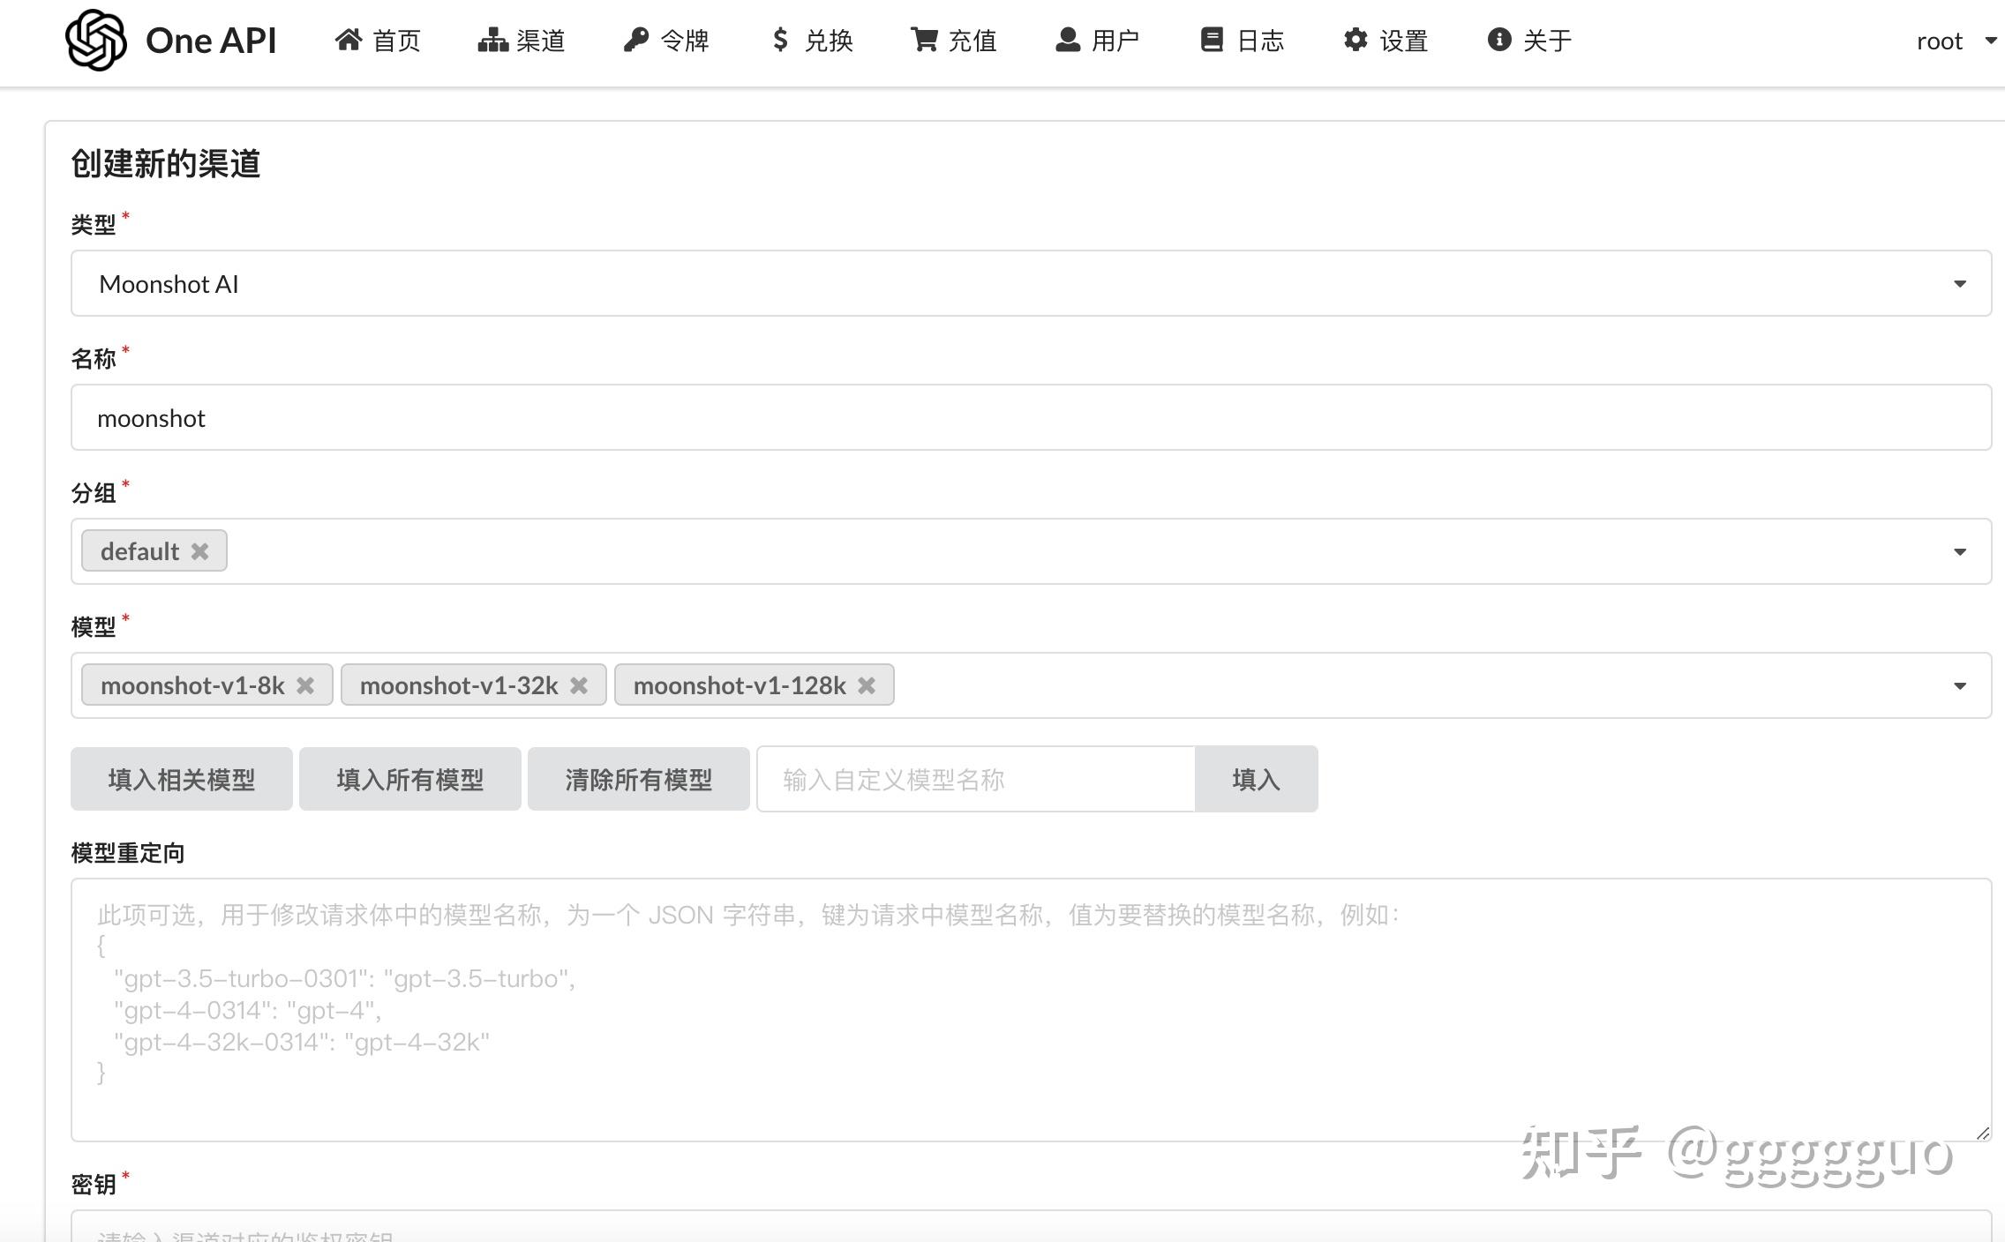Click the sitemap icon beside 渠道

pyautogui.click(x=492, y=40)
